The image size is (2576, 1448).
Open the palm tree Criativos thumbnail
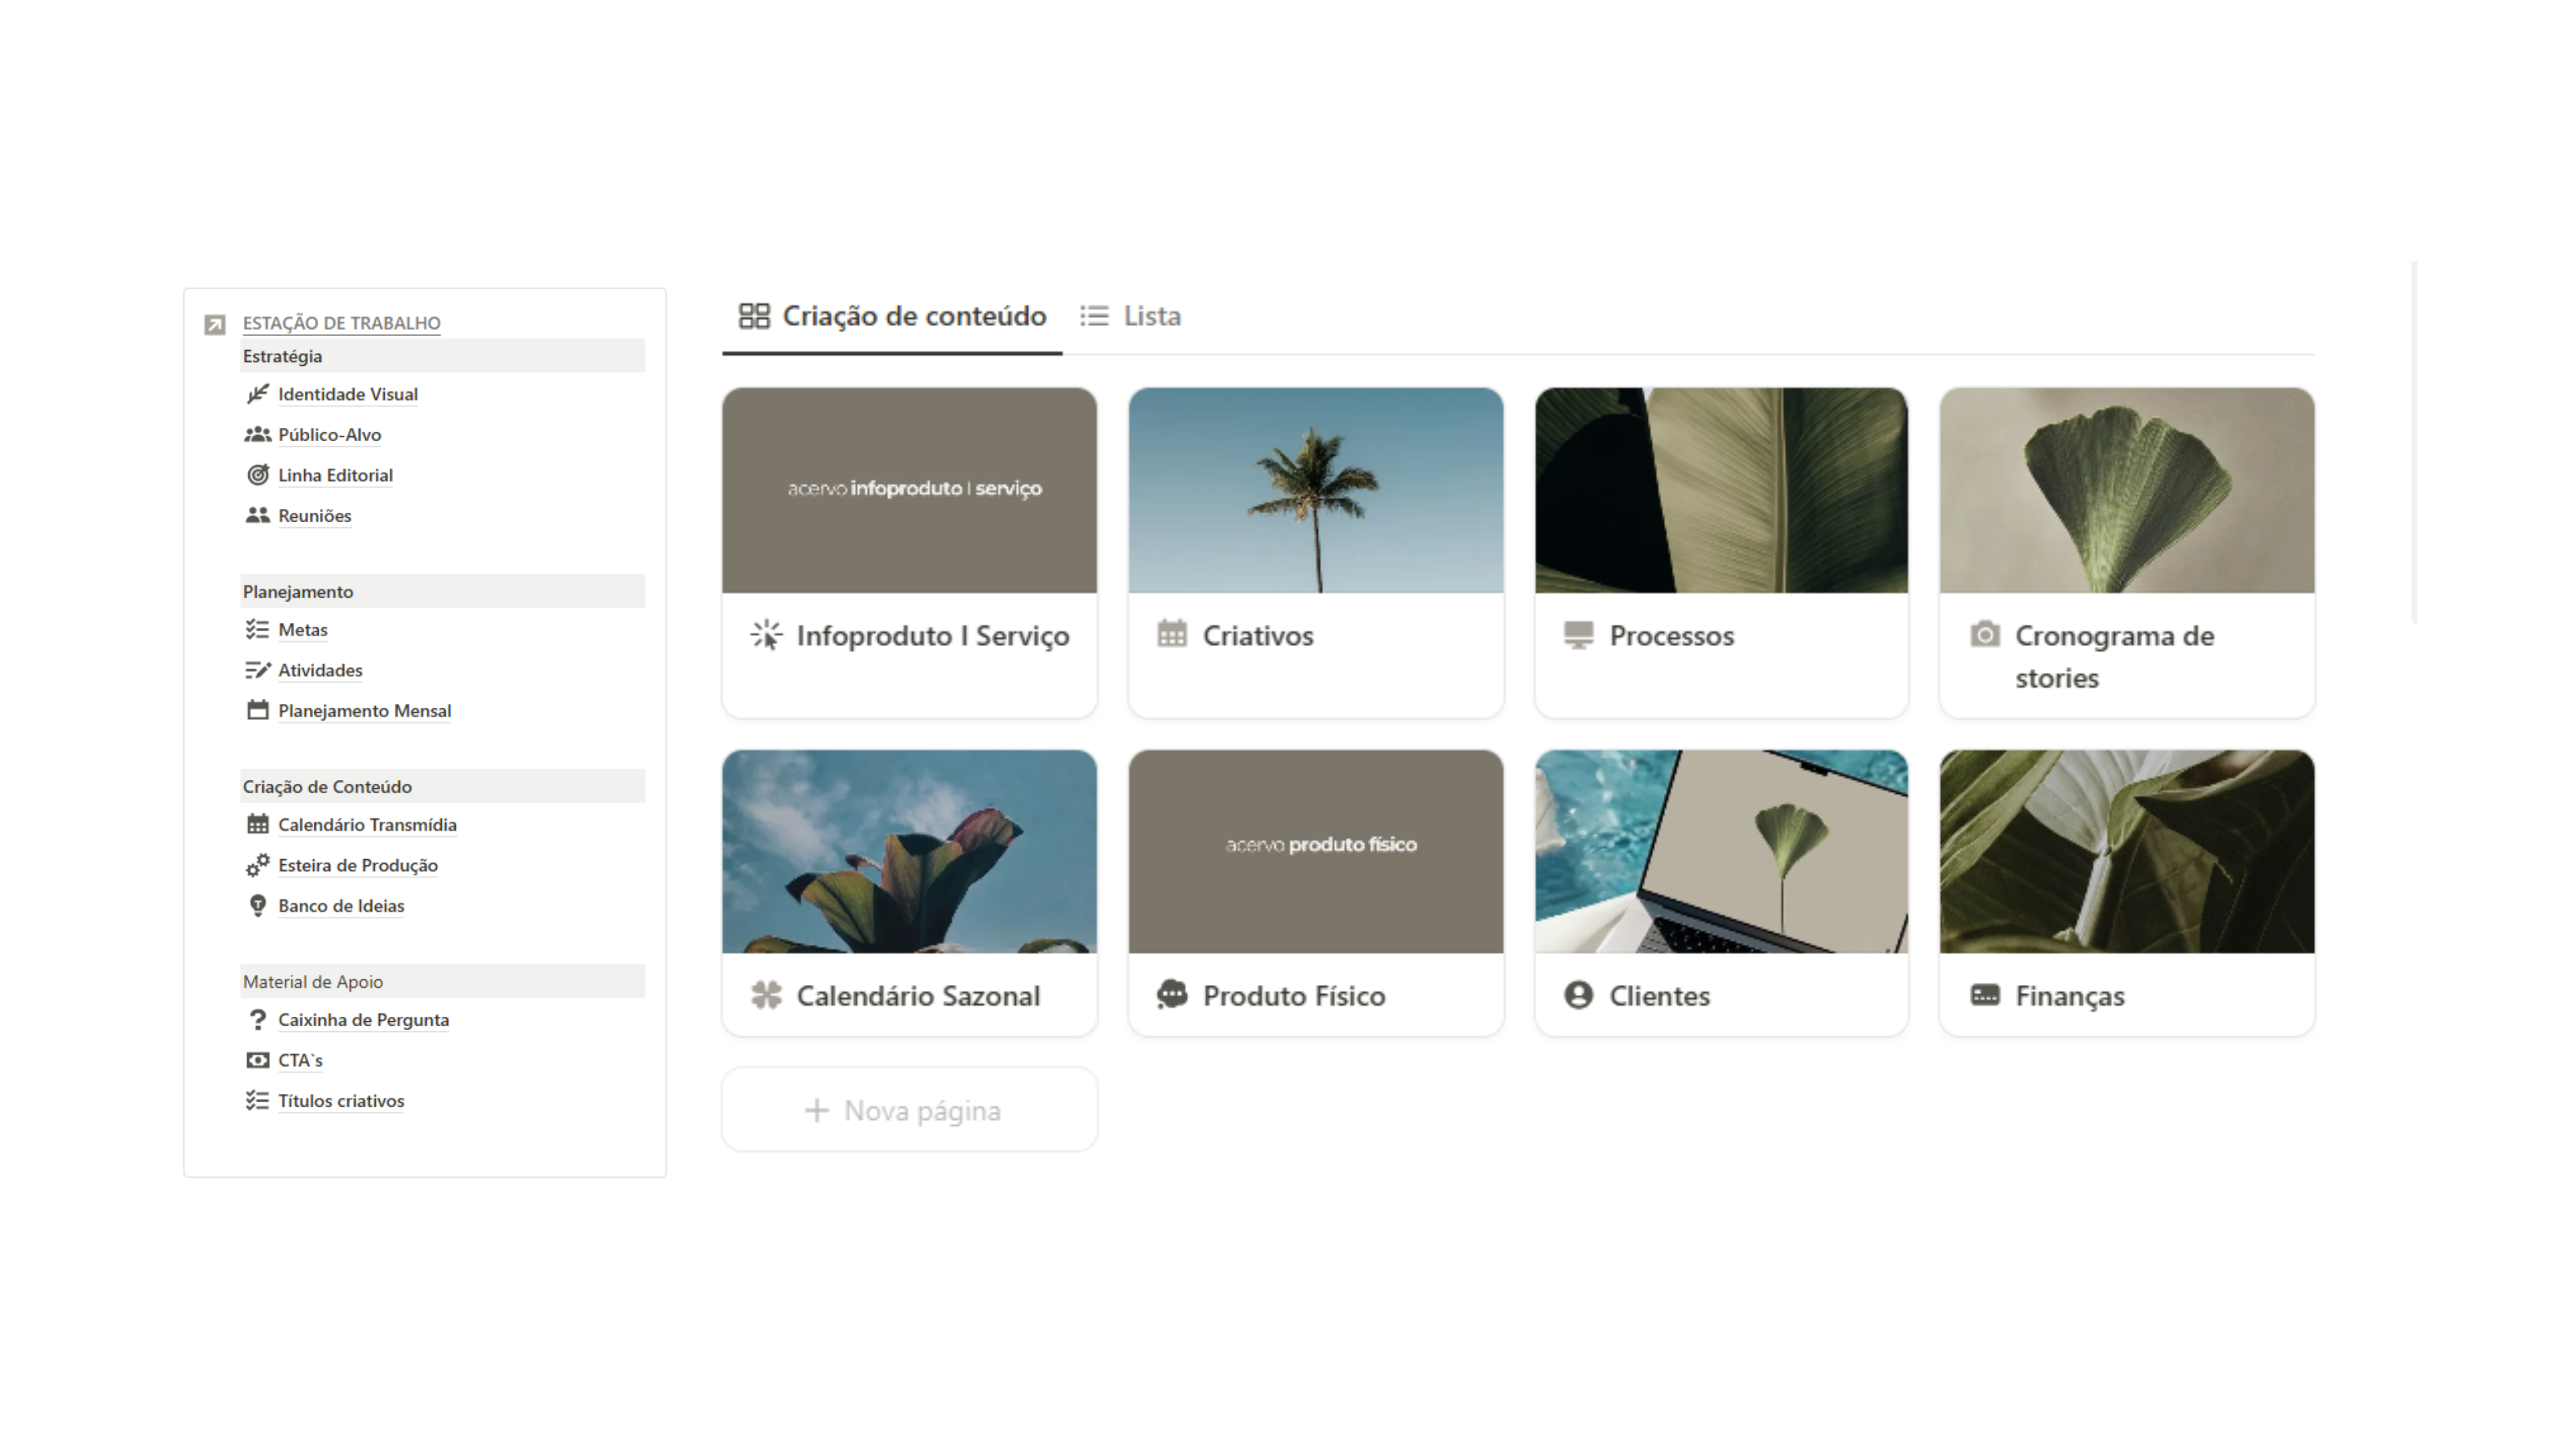(1315, 490)
